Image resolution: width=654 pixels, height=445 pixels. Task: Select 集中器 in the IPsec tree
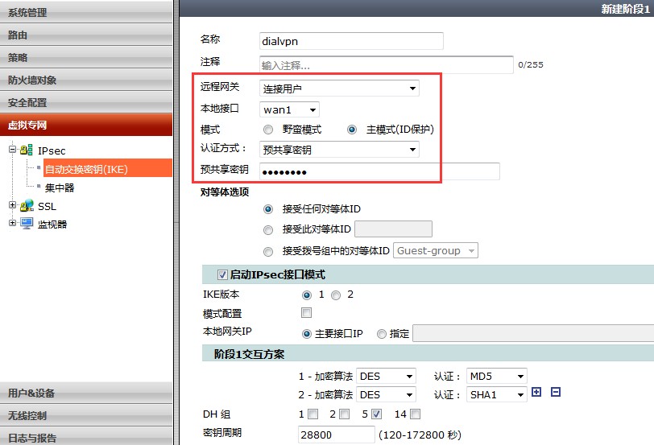(60, 187)
